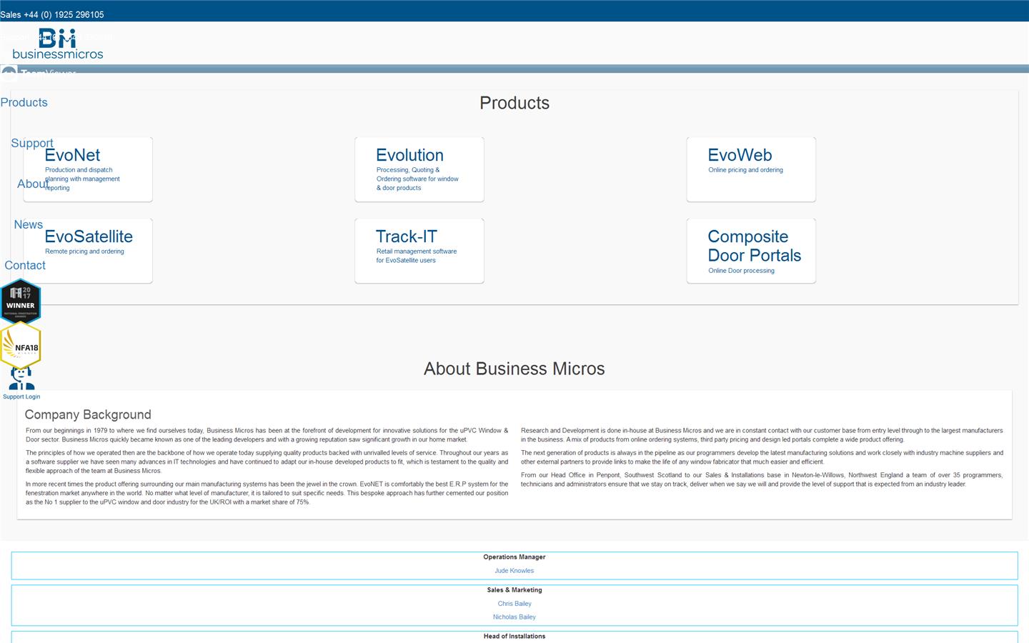Open the Products menu item
Screen dimensions: 1029x643
click(x=24, y=103)
